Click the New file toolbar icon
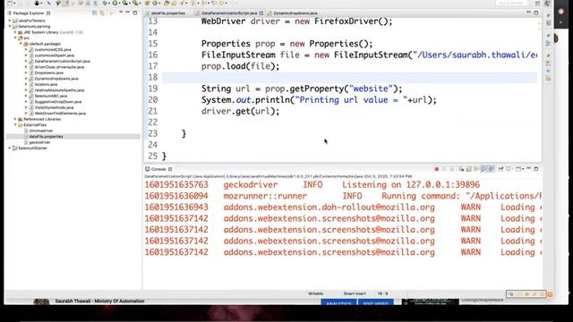573x322 pixels. coord(10,4)
